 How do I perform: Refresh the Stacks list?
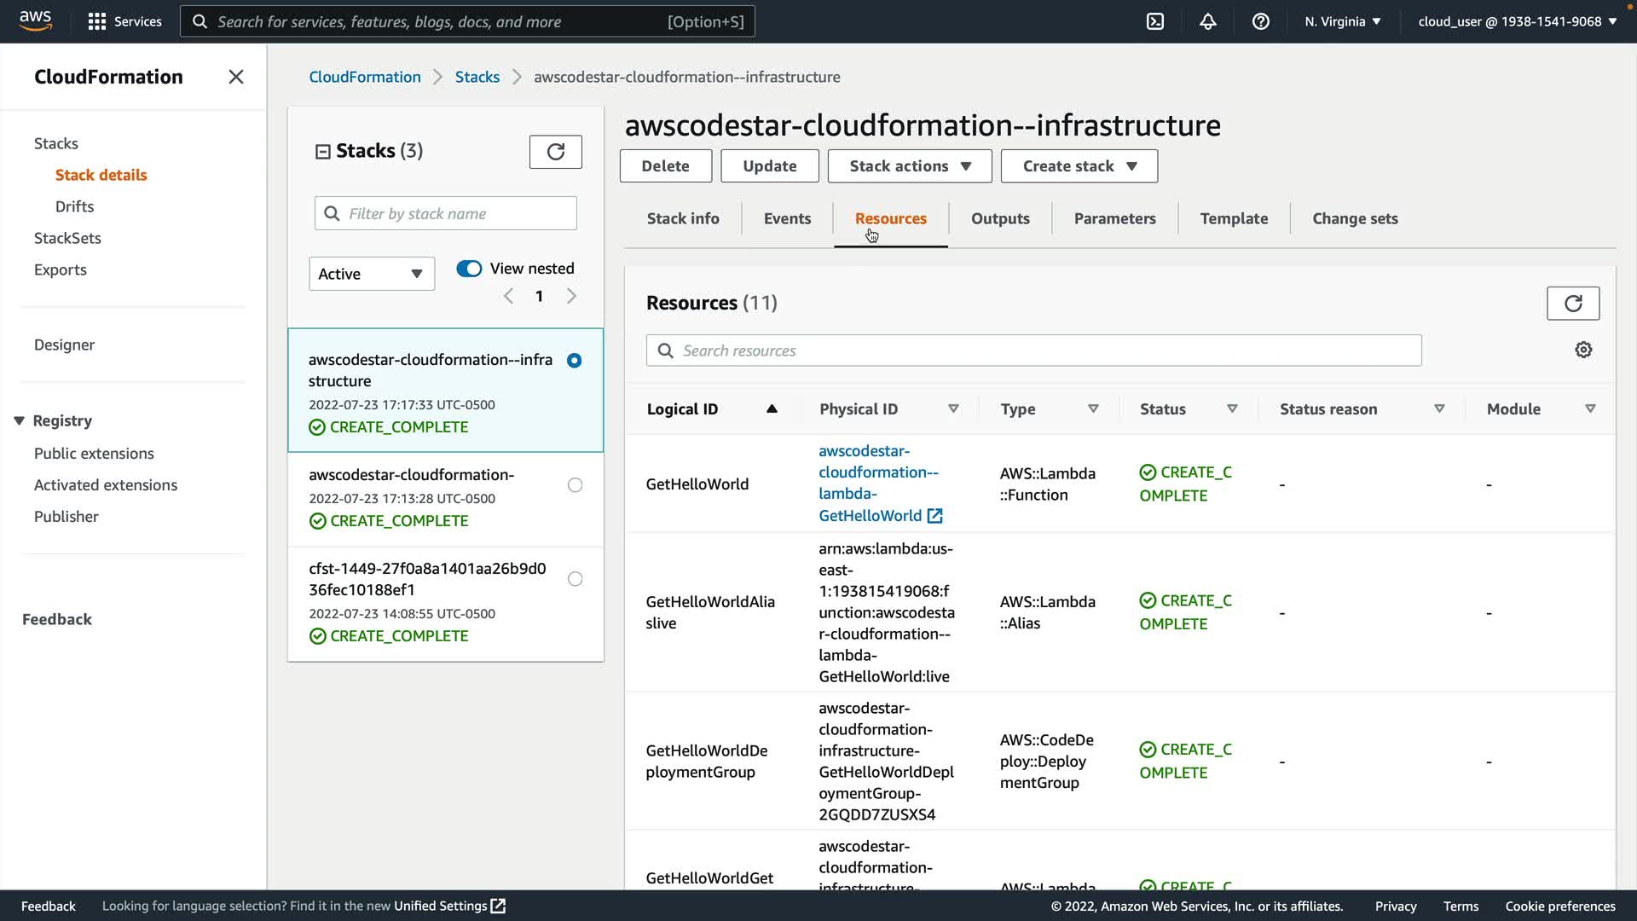pos(555,152)
